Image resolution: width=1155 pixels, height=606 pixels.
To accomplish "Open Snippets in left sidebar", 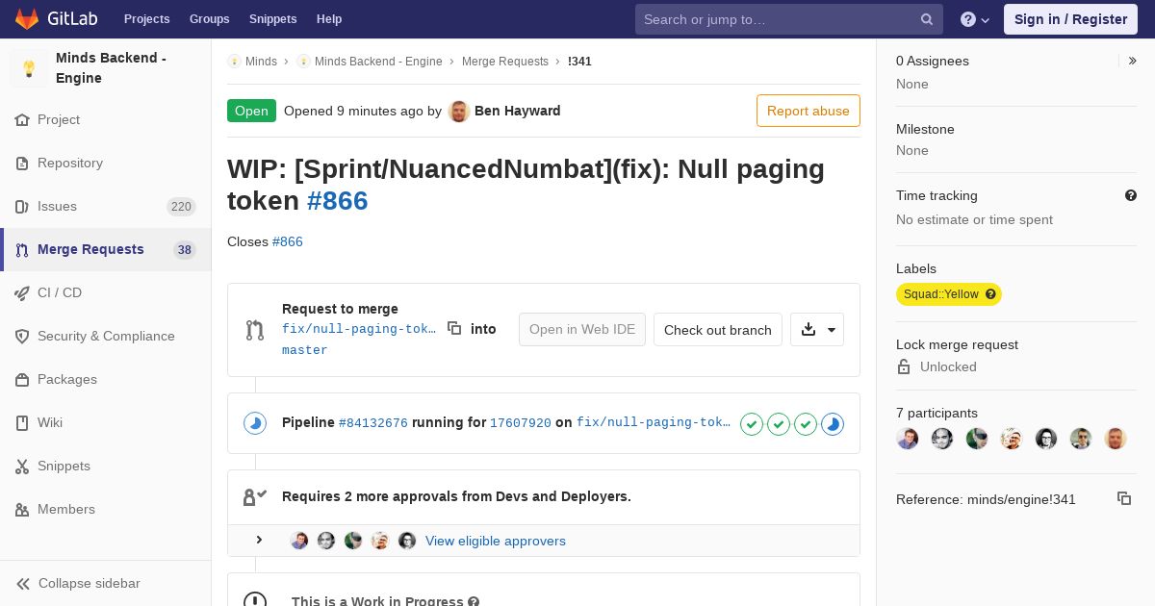I will coord(105,466).
